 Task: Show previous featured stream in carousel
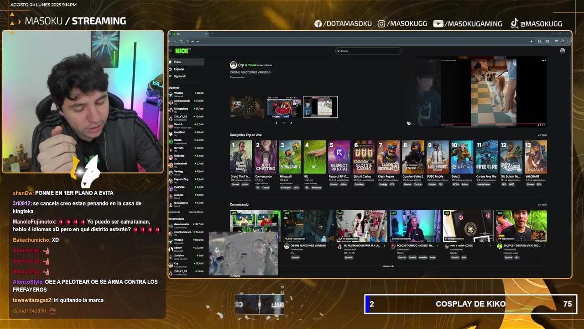[276, 122]
